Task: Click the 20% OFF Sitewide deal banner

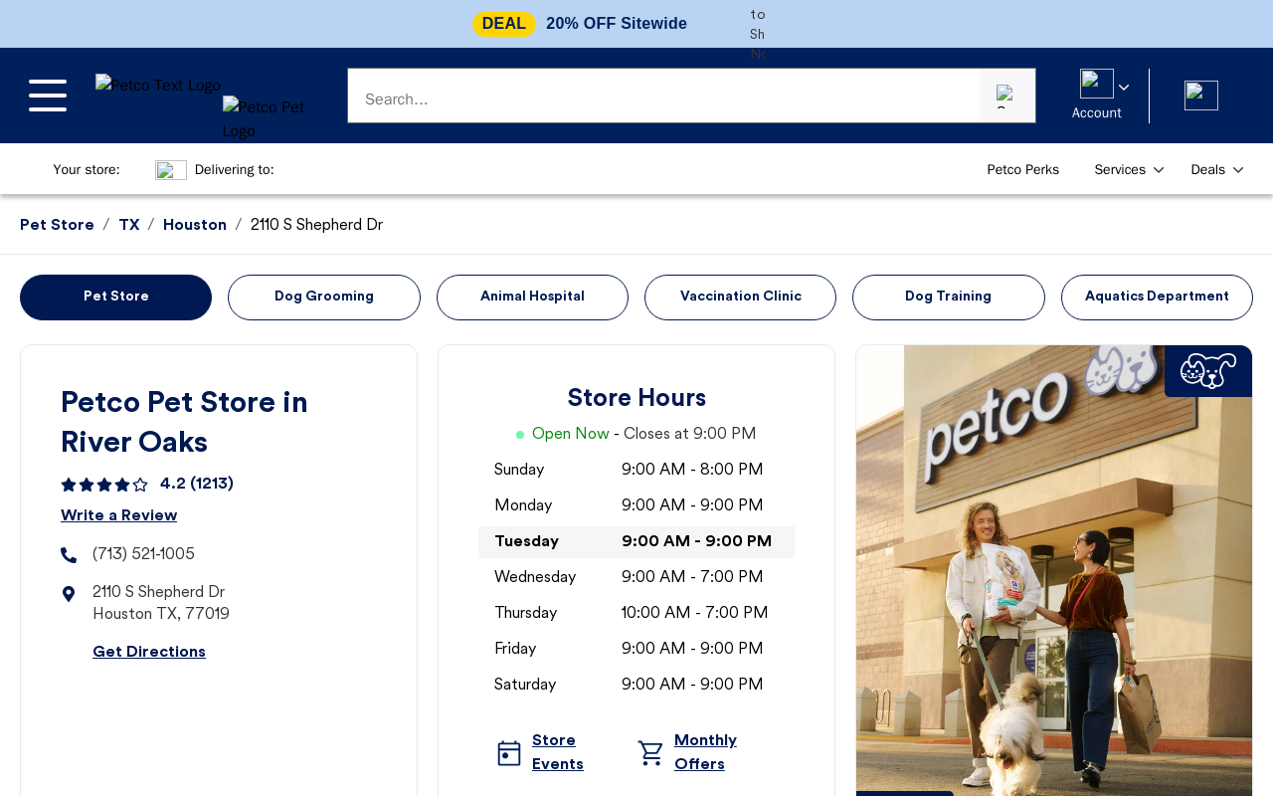Action: point(617,24)
